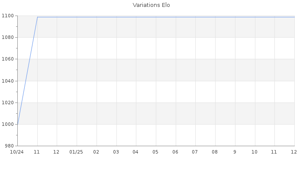Click the 1100 y-axis label
Viewport: 303px width, 173px height.
point(8,16)
